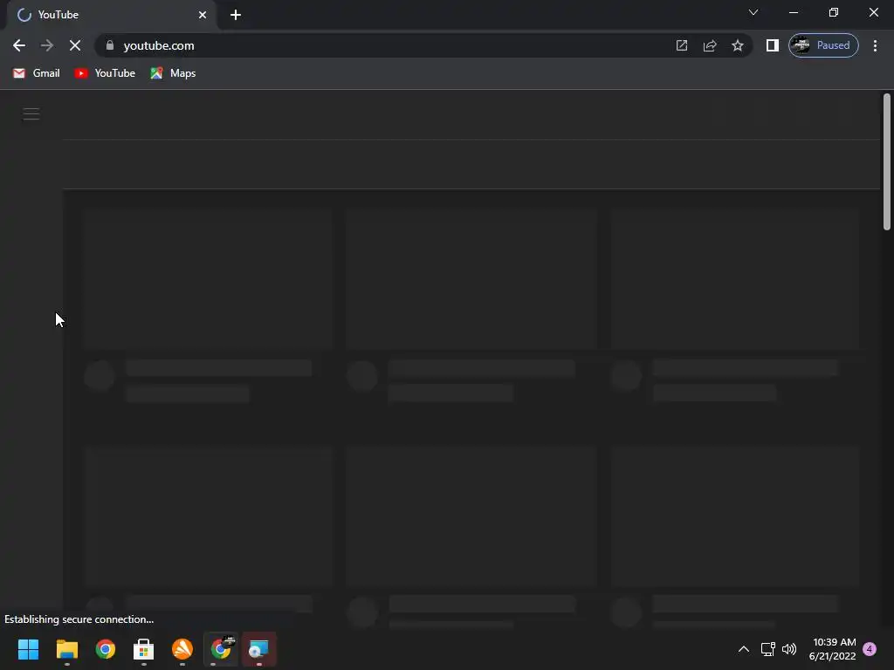The height and width of the screenshot is (670, 894).
Task: Expand the tab search dropdown arrow
Action: tap(753, 12)
